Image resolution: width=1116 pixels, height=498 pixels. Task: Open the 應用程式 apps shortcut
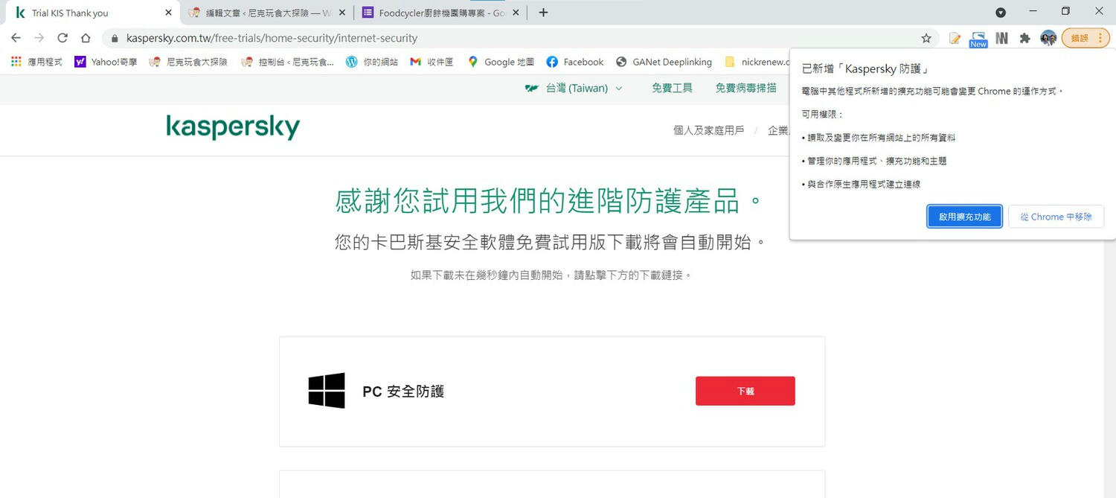pos(36,62)
